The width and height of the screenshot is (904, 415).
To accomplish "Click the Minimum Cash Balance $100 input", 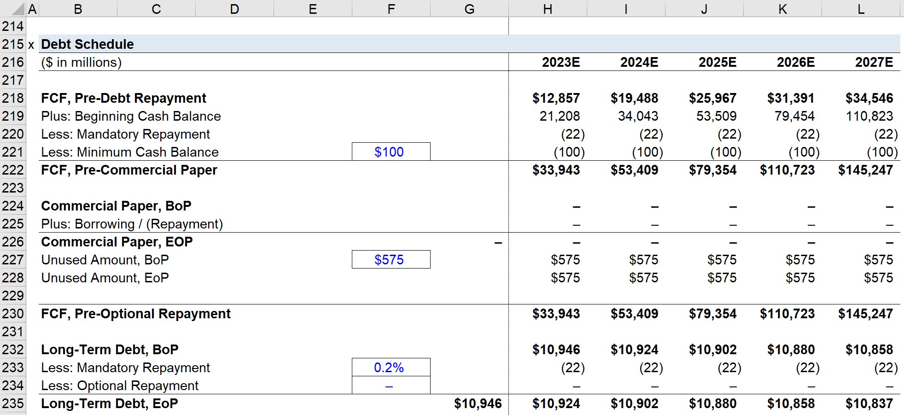I will (391, 152).
